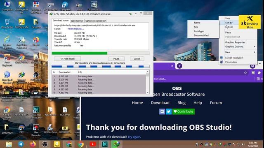The width and height of the screenshot is (264, 148).
Task: Open the taskbar clock showing 9:36 AM
Action: [253, 144]
